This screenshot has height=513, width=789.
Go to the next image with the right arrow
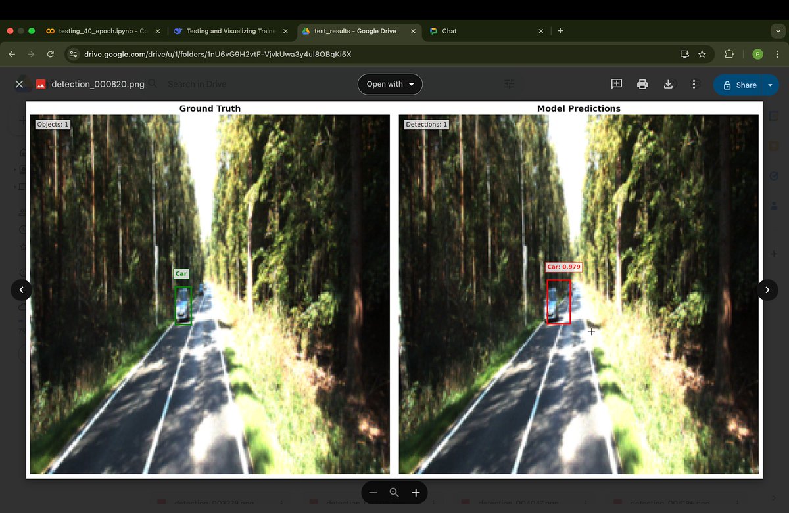click(x=767, y=290)
